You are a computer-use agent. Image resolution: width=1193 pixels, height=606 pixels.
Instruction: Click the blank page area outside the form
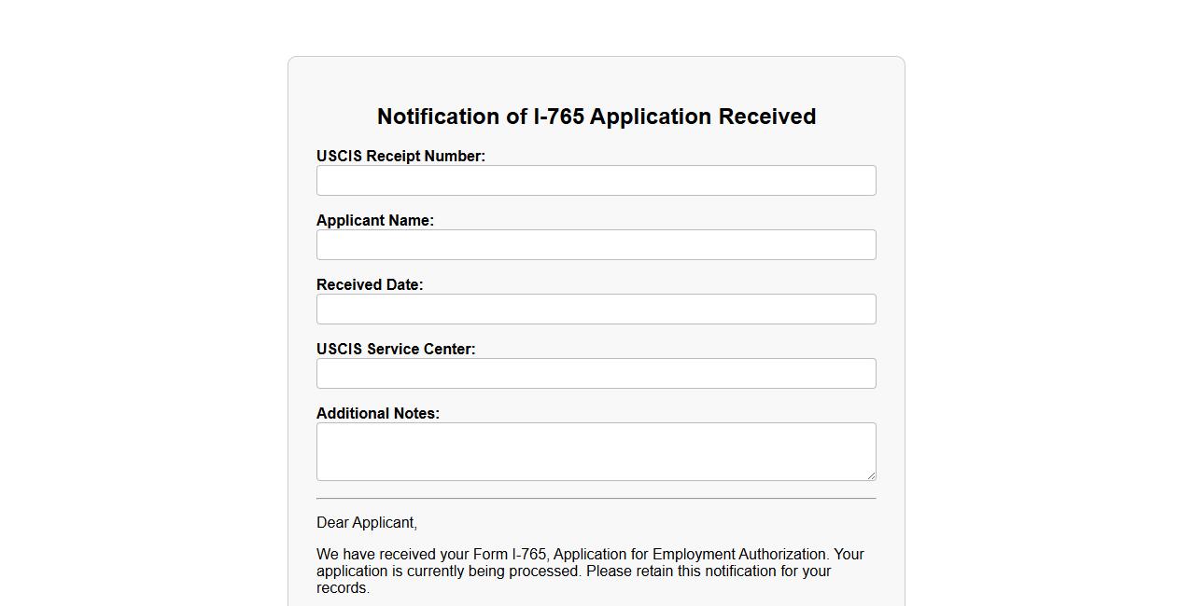pos(1027,280)
